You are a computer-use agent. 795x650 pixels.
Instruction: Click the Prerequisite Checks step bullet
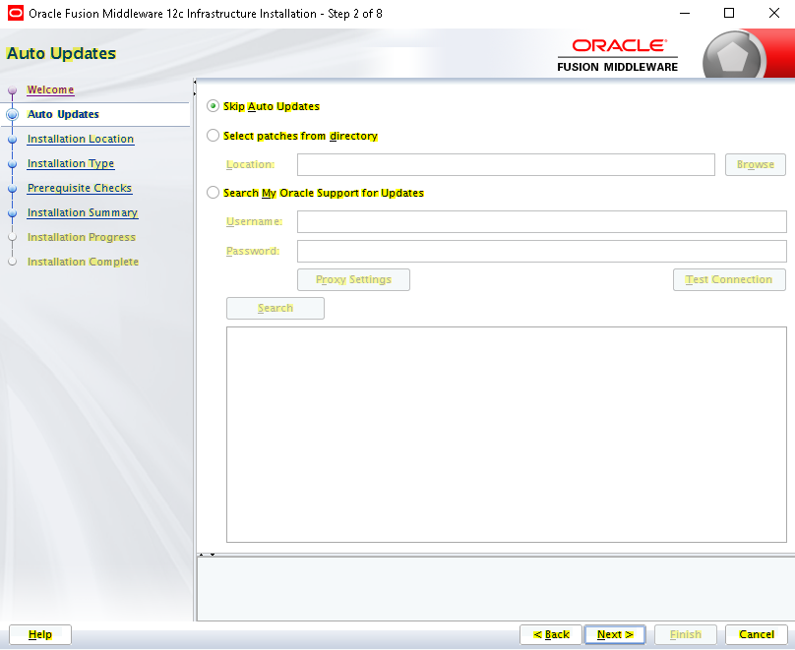[13, 189]
